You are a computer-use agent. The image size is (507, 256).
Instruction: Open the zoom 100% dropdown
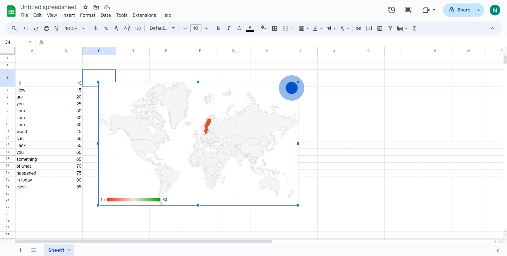click(75, 28)
